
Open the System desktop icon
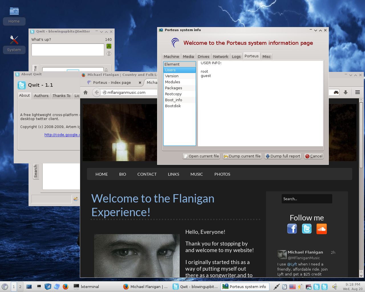click(x=14, y=40)
